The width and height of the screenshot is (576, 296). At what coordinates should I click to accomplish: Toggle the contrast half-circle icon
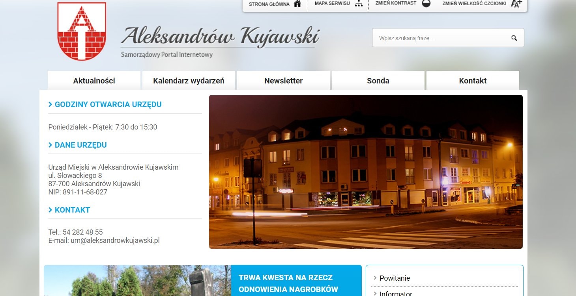426,4
